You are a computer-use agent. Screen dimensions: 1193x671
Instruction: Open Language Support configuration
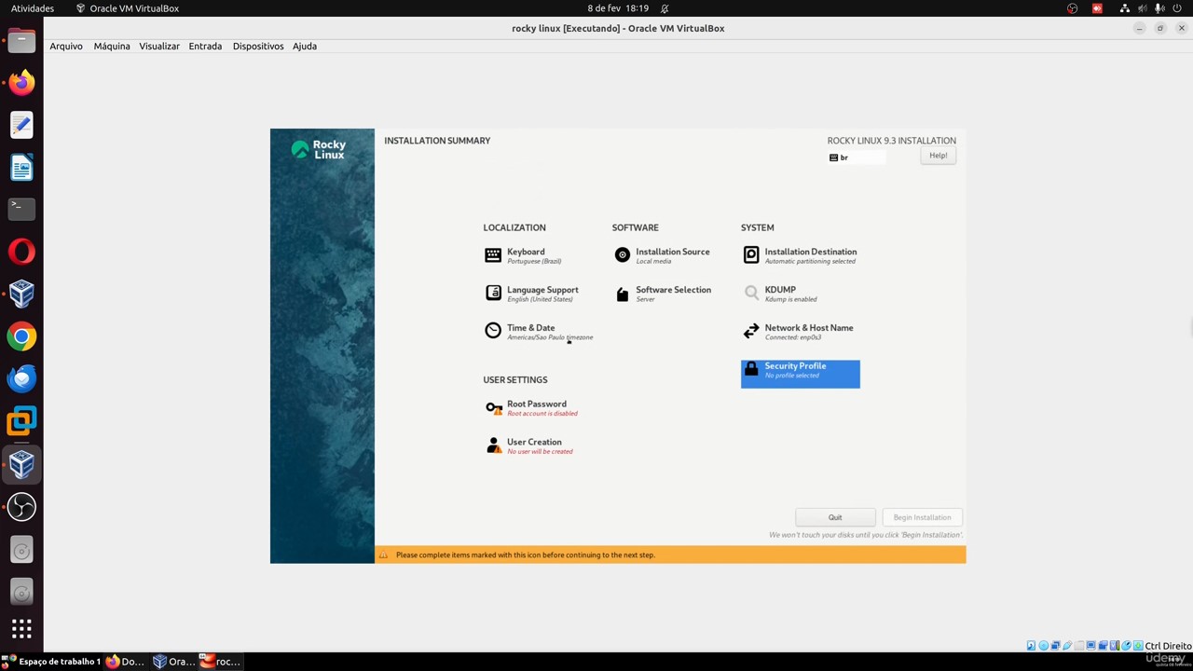(x=532, y=294)
